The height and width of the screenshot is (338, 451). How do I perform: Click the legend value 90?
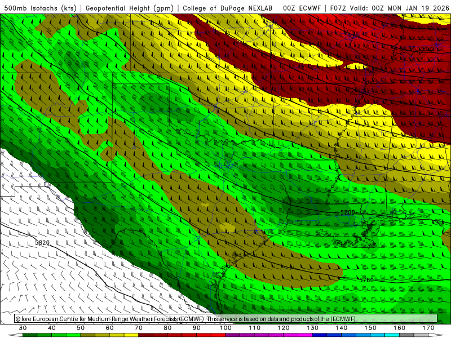click(197, 328)
